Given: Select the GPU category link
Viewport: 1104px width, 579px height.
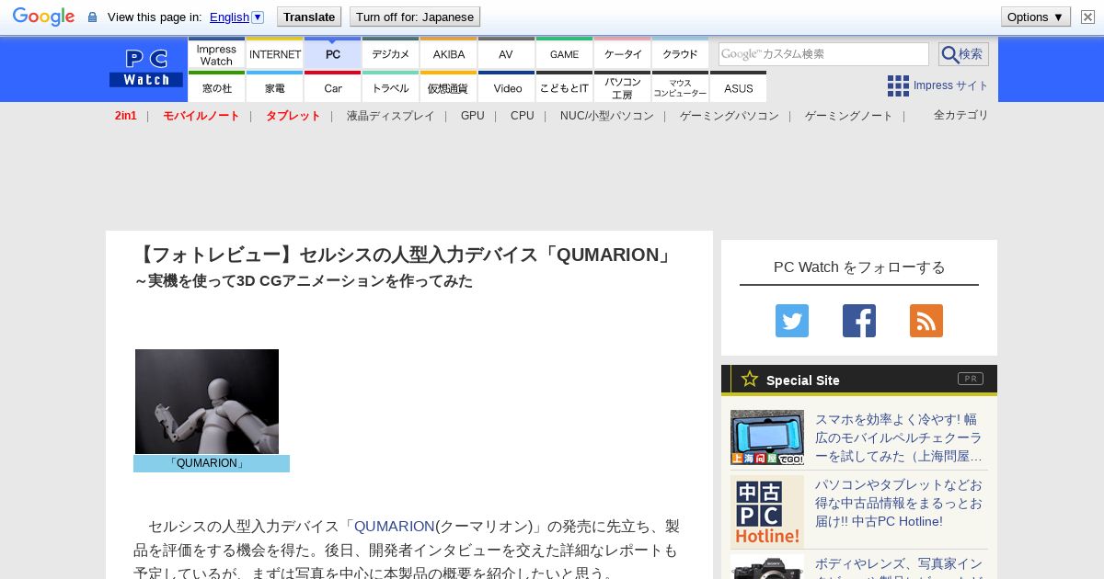Looking at the screenshot, I should pyautogui.click(x=473, y=116).
